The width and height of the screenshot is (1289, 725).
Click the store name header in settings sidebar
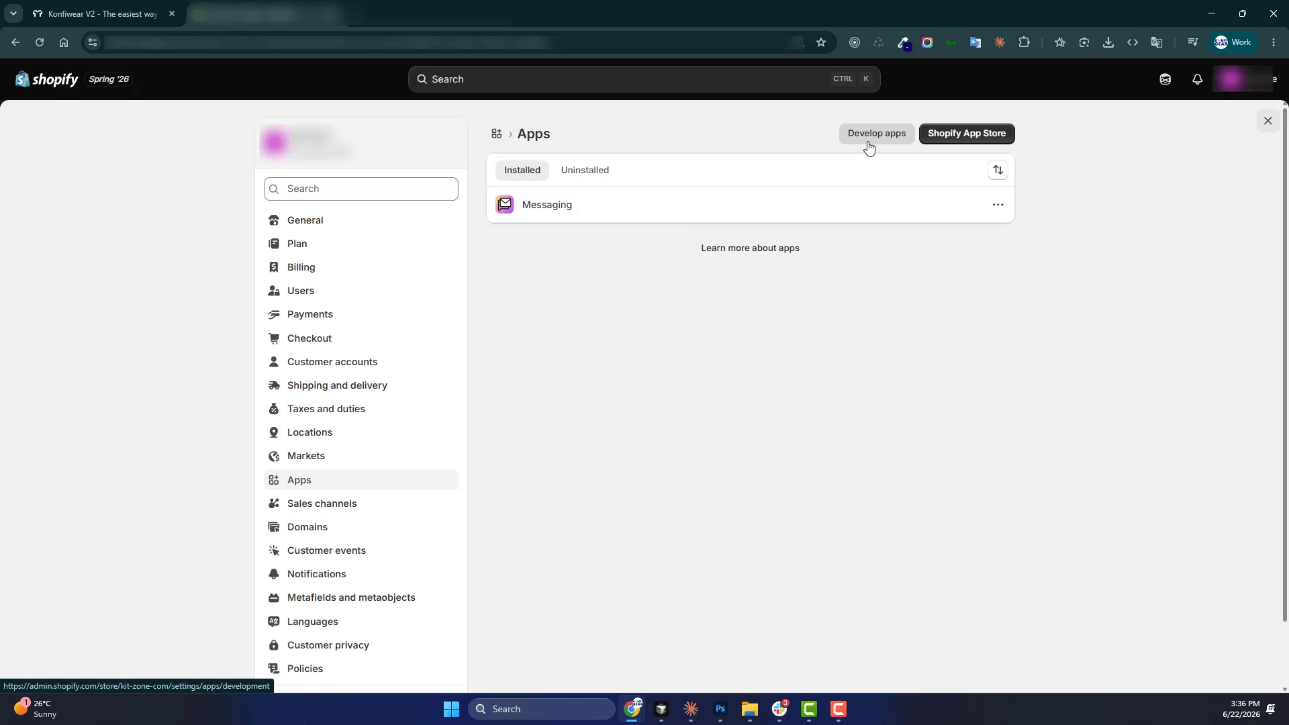tap(361, 142)
